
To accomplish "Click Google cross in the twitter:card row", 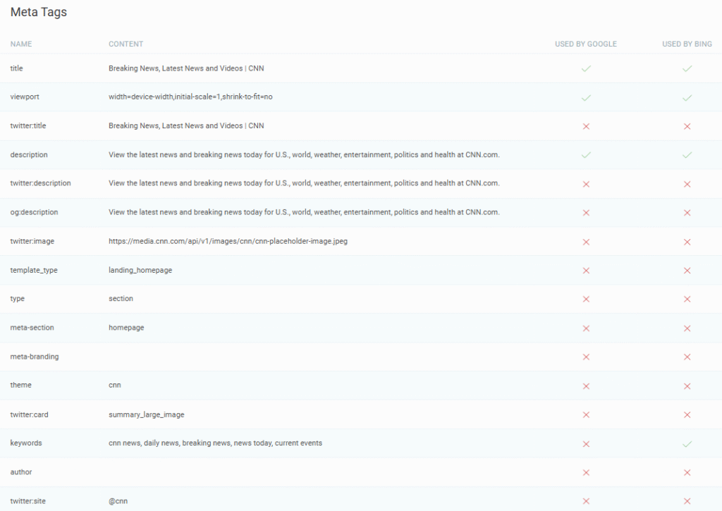I will (586, 414).
